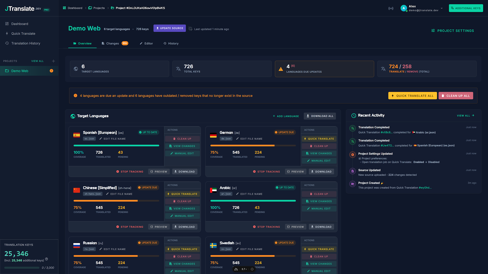Viewport: 488px width, 274px height.
Task: Stop tracking the Chinese (Simplified) language
Action: click(130, 227)
